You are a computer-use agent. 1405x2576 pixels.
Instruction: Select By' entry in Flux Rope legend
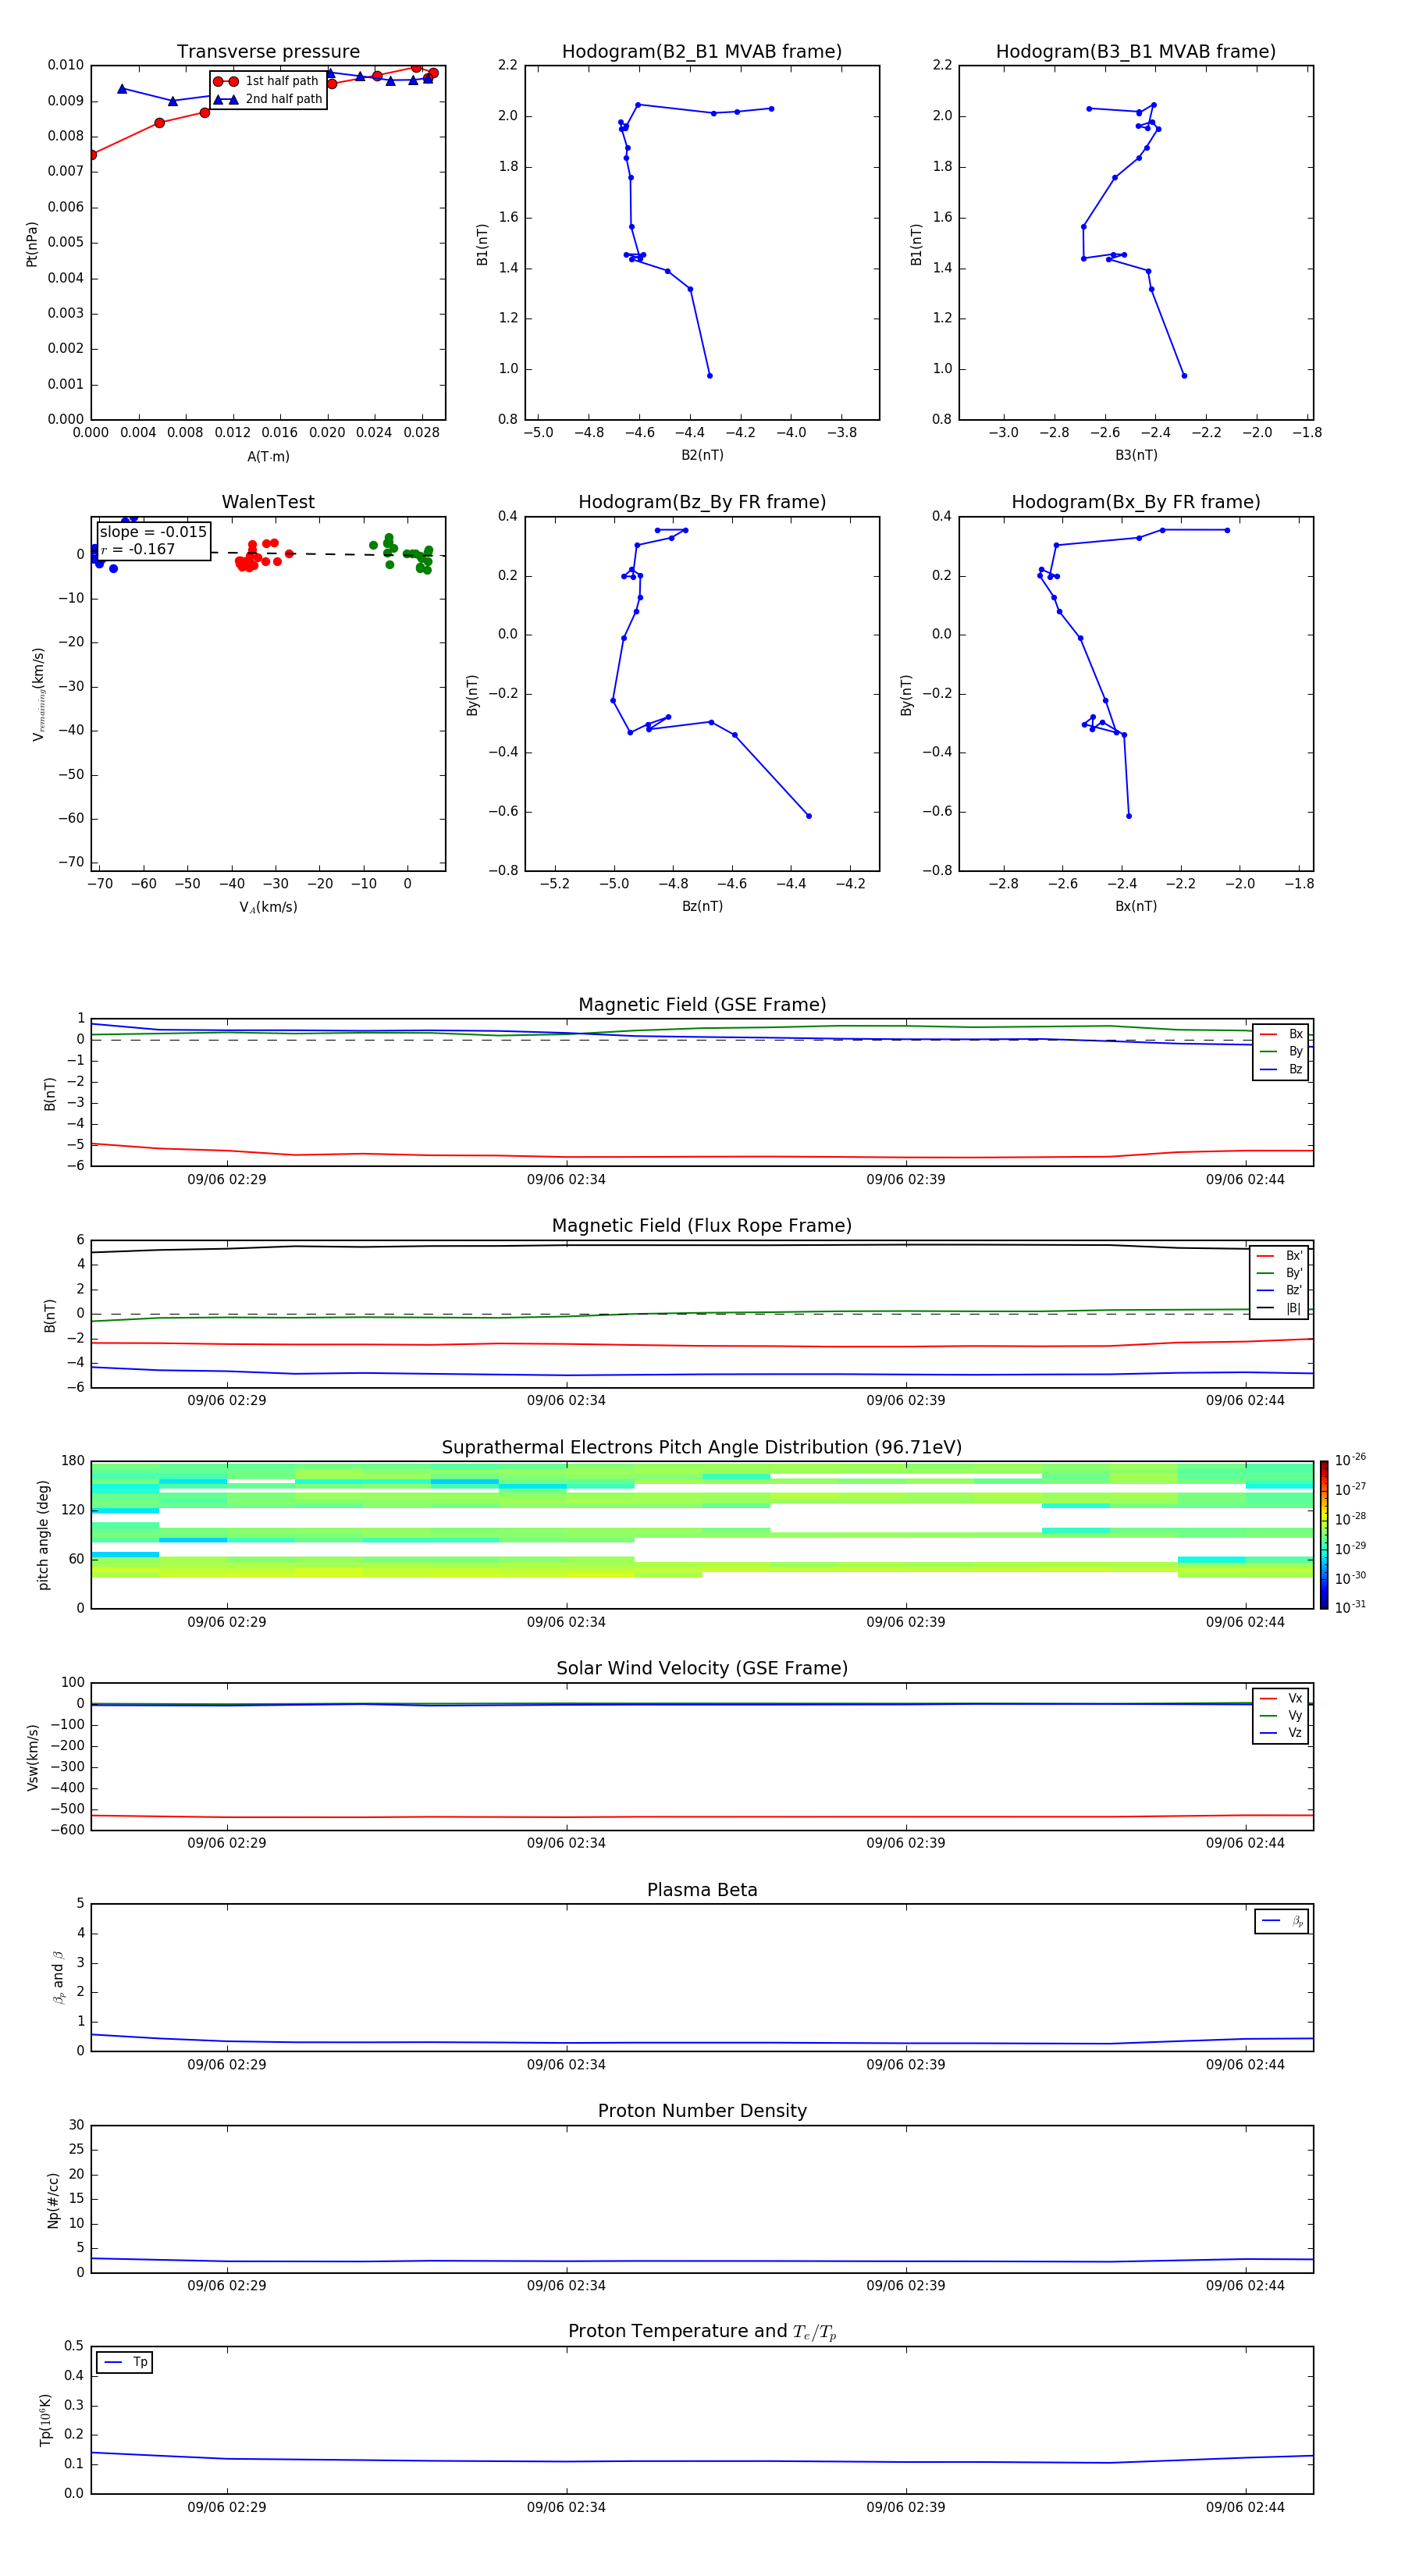pyautogui.click(x=1280, y=1273)
